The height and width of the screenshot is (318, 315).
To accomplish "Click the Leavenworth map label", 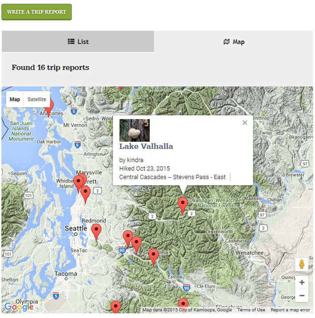I will pyautogui.click(x=219, y=231).
